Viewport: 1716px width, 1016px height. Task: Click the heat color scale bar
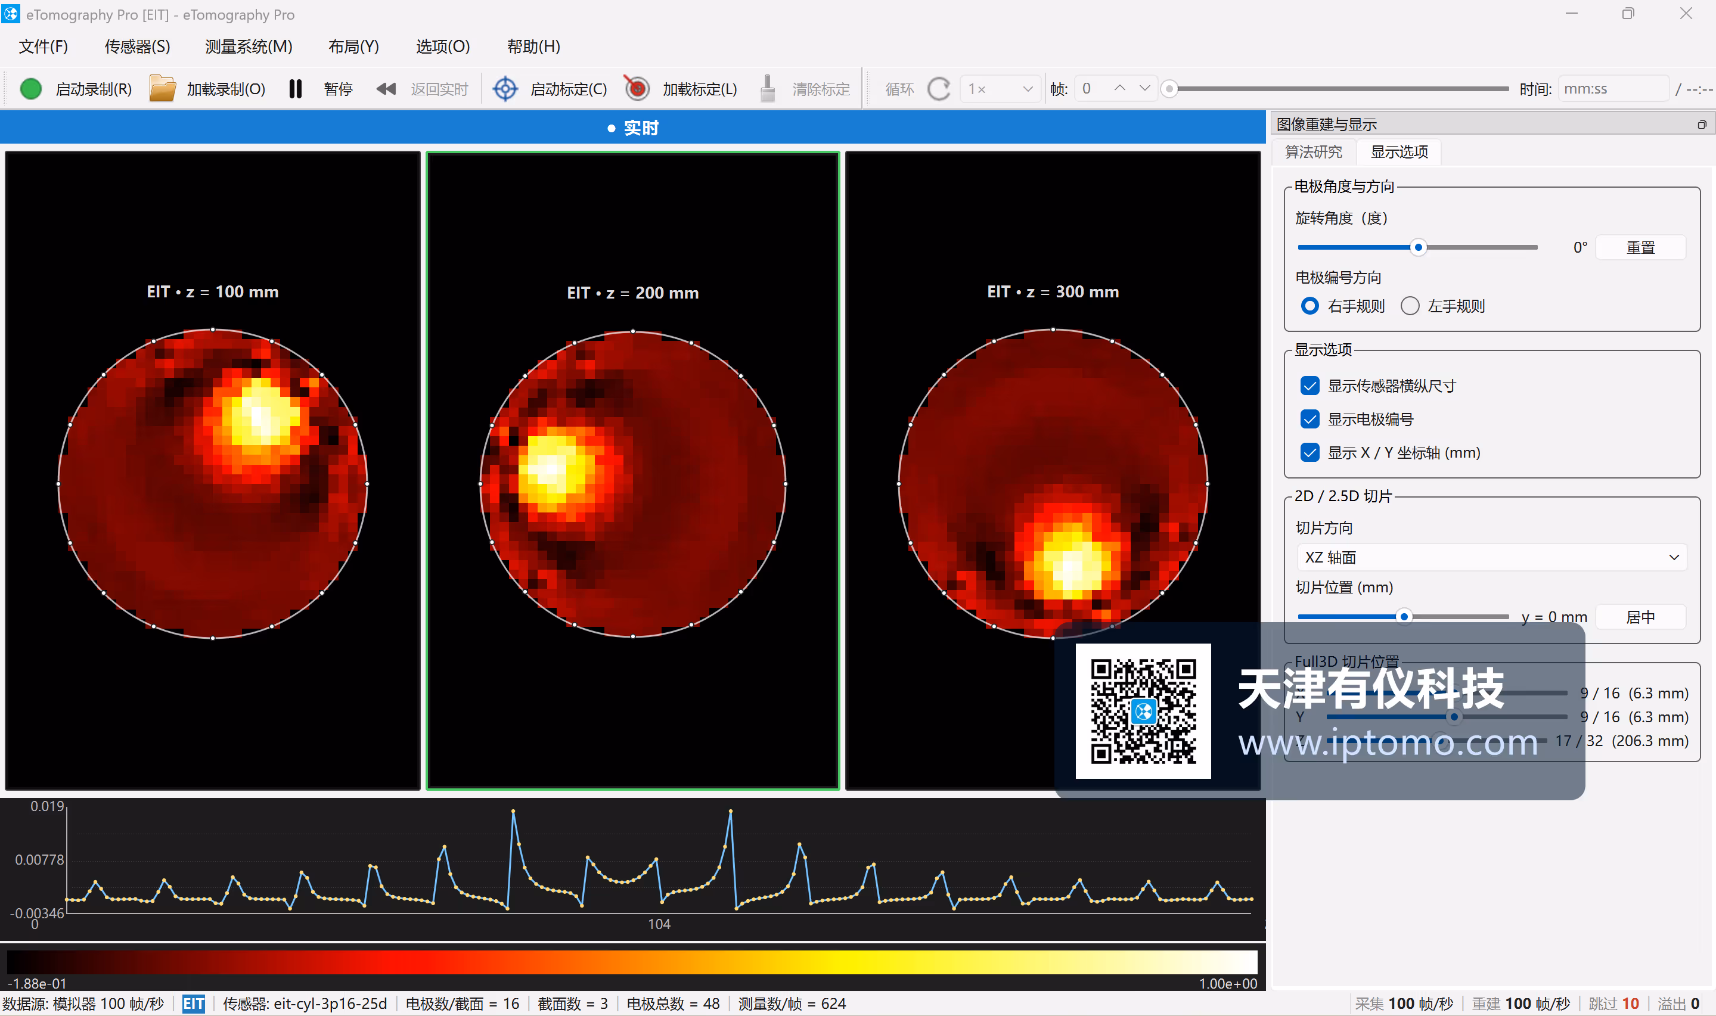pyautogui.click(x=633, y=962)
